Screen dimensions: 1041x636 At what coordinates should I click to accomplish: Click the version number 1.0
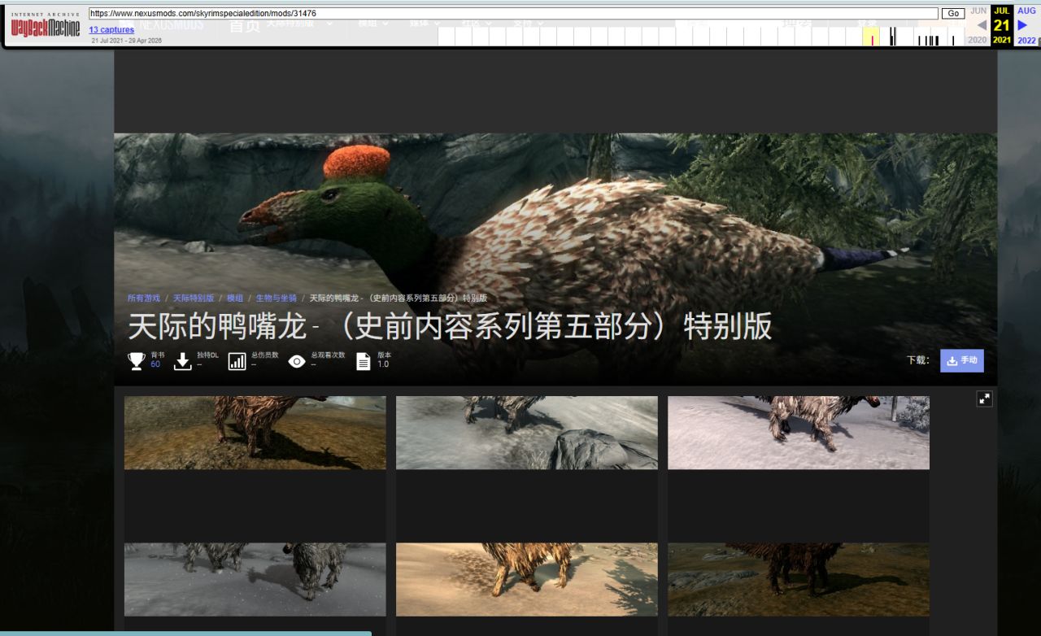pos(383,364)
